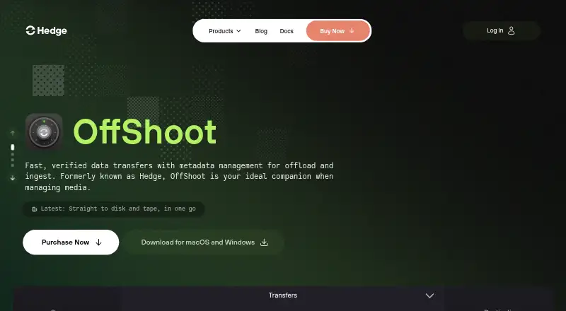
Task: Click the OffShoot app icon
Action: click(x=44, y=132)
